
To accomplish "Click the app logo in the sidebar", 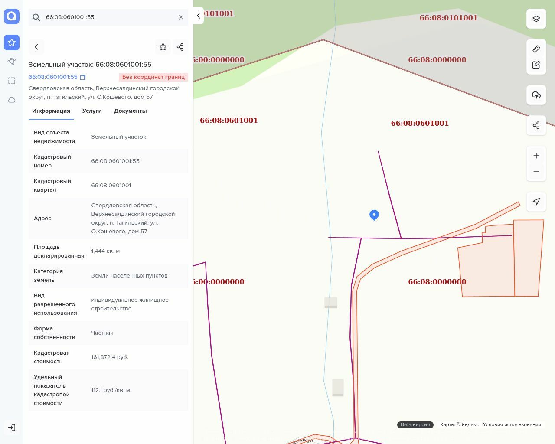I will click(12, 16).
